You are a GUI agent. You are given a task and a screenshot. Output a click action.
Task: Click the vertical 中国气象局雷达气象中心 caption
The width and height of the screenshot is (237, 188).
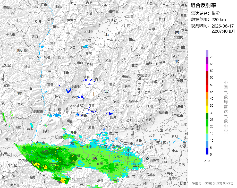[x=226, y=107]
